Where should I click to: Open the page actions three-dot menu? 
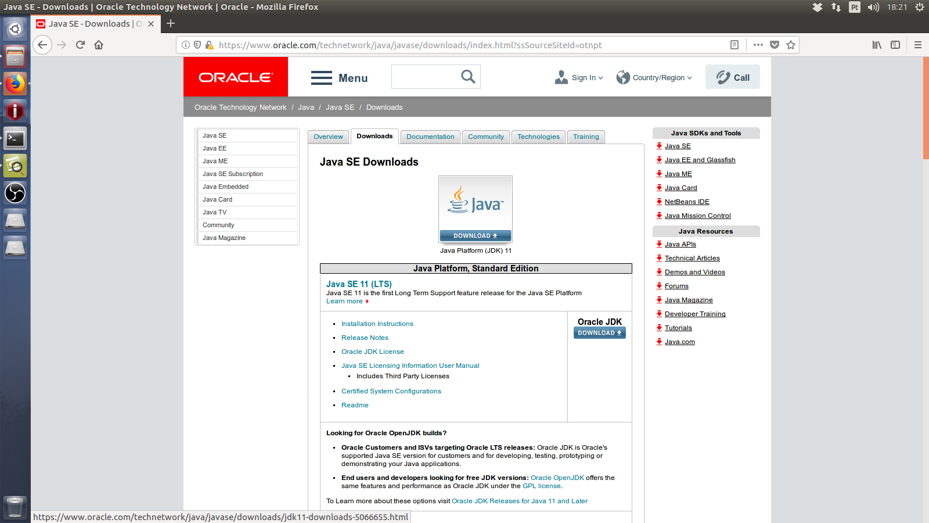(x=758, y=45)
